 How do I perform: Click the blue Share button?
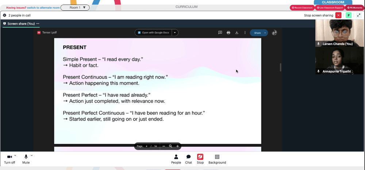pos(257,33)
